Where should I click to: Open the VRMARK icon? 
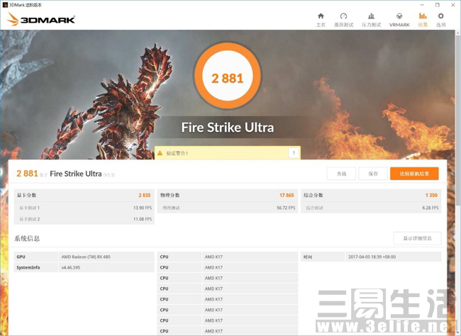399,16
